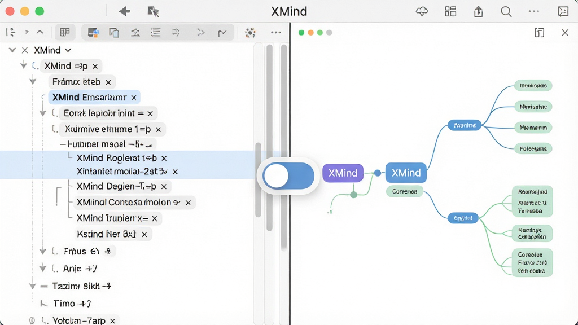Image resolution: width=578 pixels, height=325 pixels.
Task: Remove 'XMind Emsarlamr' tag with its x
Action: tap(134, 98)
